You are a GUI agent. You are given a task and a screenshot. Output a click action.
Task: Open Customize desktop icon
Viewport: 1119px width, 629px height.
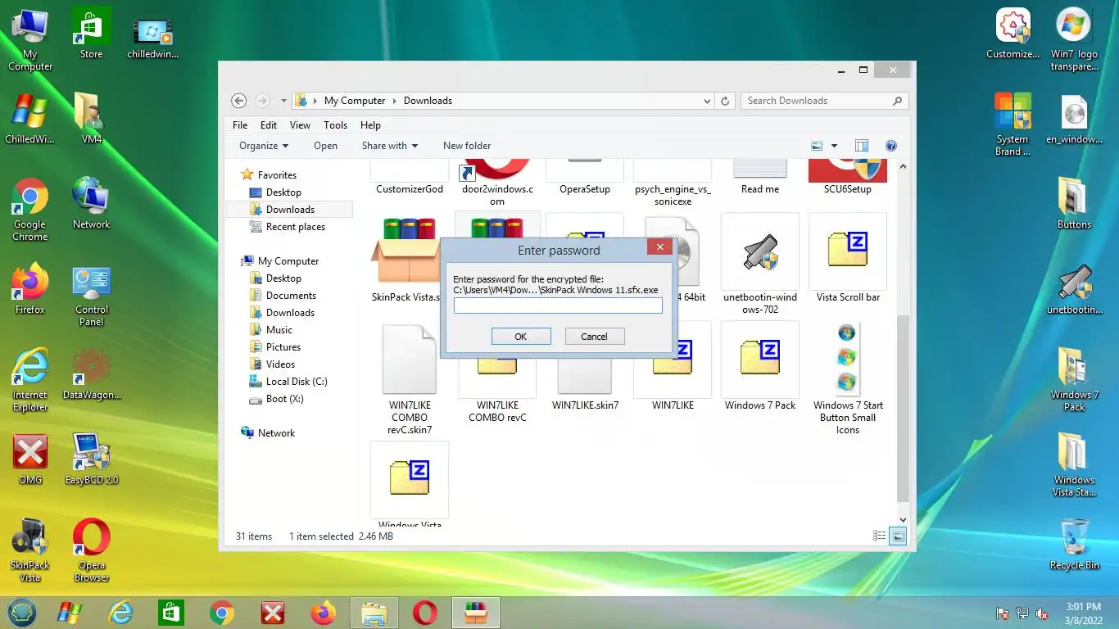click(x=1013, y=34)
